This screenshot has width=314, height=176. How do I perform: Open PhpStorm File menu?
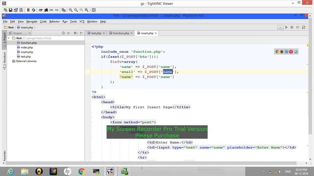tap(5, 22)
